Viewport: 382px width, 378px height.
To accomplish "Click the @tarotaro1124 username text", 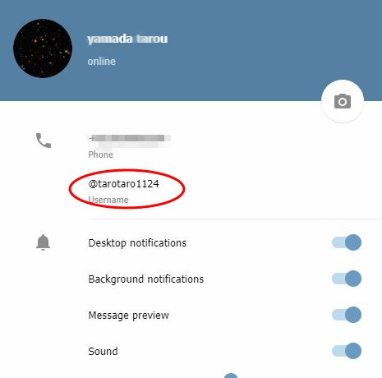I will click(x=123, y=184).
